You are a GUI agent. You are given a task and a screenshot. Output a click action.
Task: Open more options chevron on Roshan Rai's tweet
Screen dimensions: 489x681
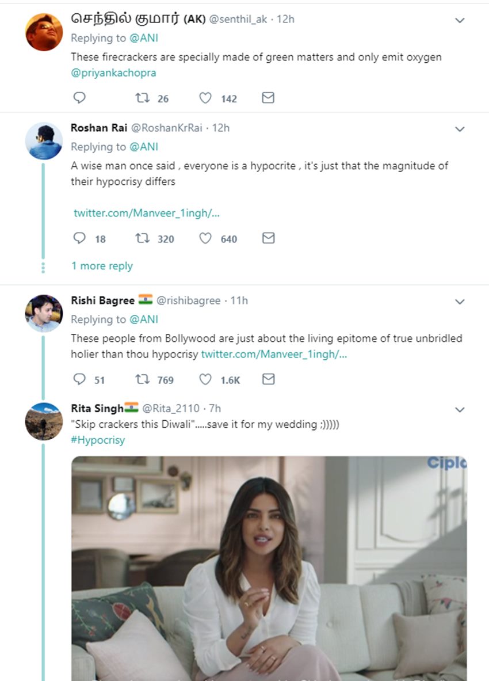pyautogui.click(x=460, y=129)
